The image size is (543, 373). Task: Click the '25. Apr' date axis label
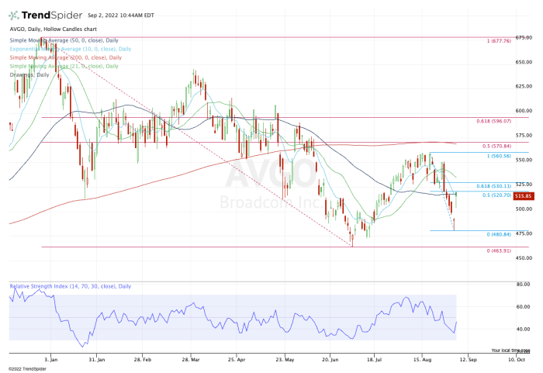click(237, 360)
